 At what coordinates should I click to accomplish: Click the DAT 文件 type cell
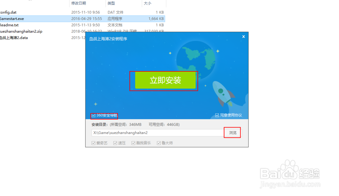pos(116,12)
